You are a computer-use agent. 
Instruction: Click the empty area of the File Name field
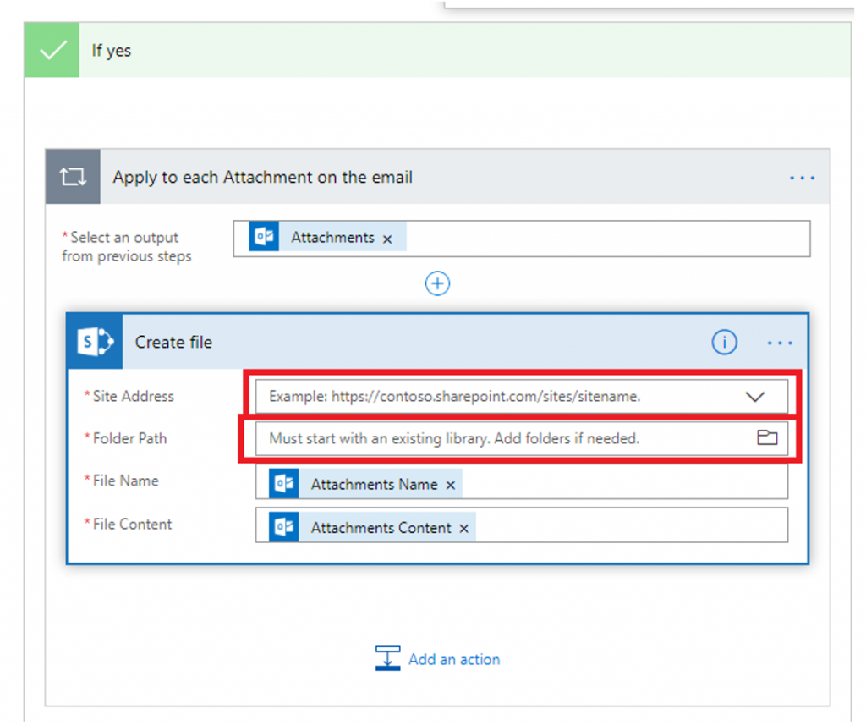(x=626, y=482)
